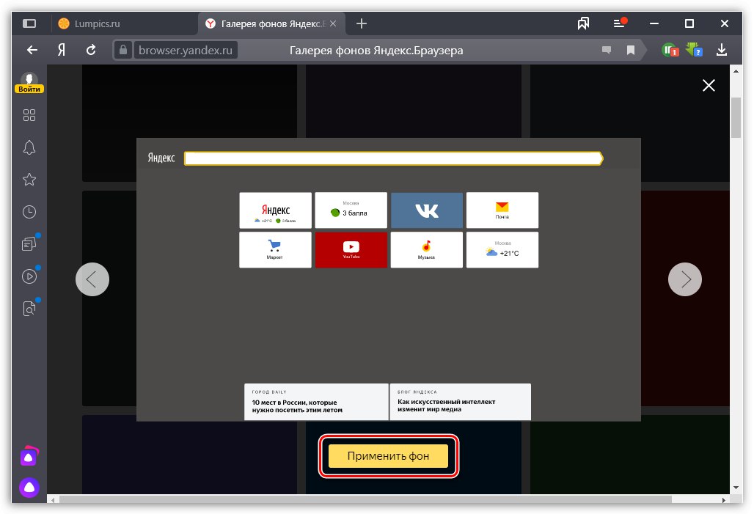Open the downloads panel
Viewport: 754px width, 514px height.
721,50
